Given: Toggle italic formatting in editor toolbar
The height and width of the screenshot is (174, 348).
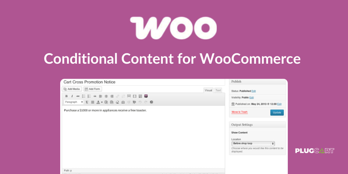Looking at the screenshot, I should 72,96.
